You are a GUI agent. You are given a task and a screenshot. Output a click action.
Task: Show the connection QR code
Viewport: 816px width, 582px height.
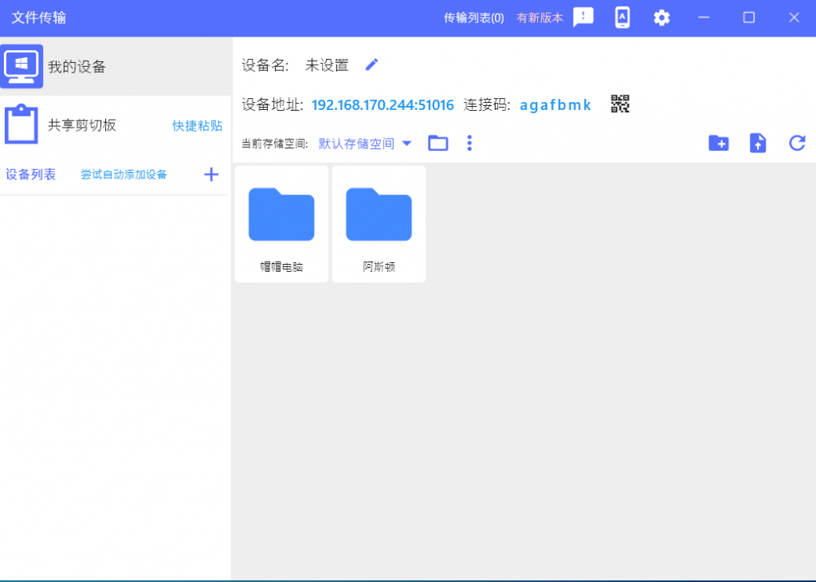coord(620,104)
